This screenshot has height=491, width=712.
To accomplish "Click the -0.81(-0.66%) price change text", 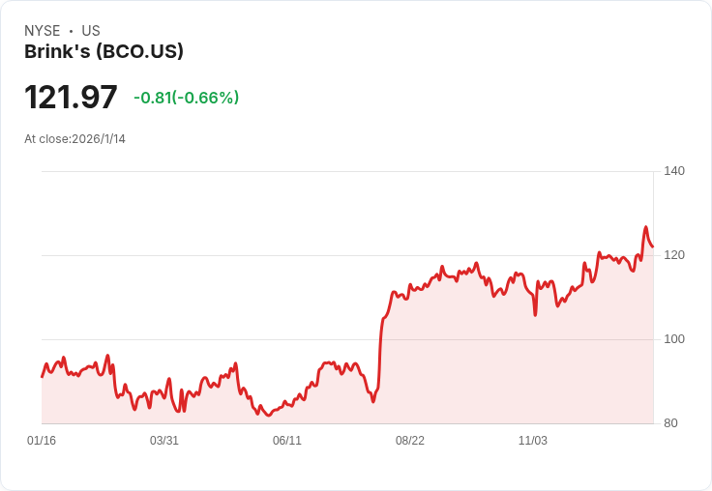I will coord(186,98).
